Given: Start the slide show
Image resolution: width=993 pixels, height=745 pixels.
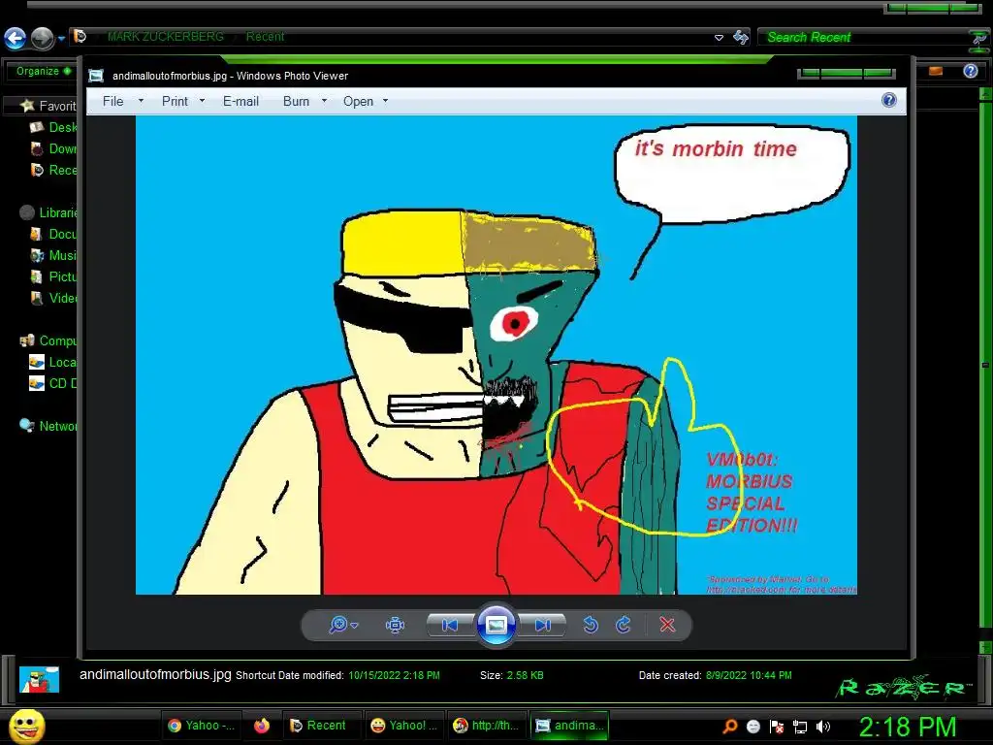Looking at the screenshot, I should pos(496,626).
